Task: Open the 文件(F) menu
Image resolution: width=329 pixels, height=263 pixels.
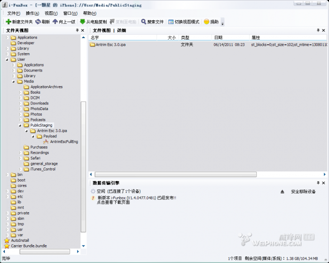Action: point(14,13)
